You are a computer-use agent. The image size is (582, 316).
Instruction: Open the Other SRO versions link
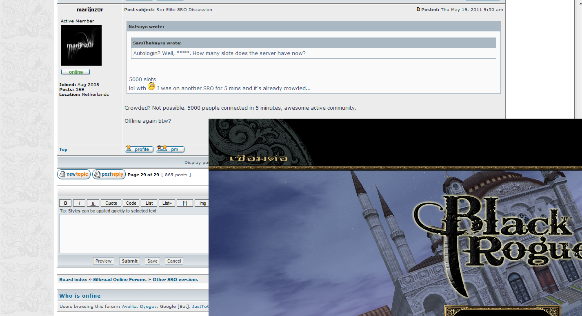tap(175, 279)
